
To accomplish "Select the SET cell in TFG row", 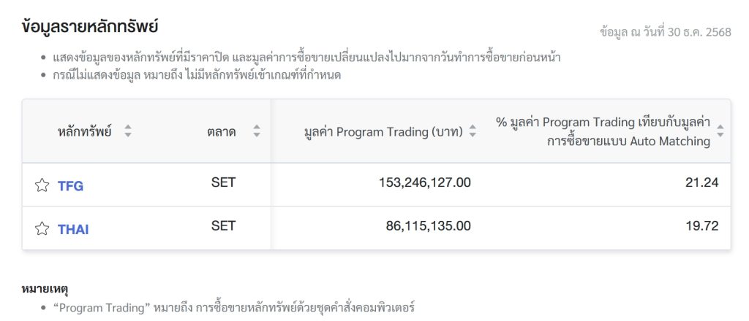I will 223,182.
